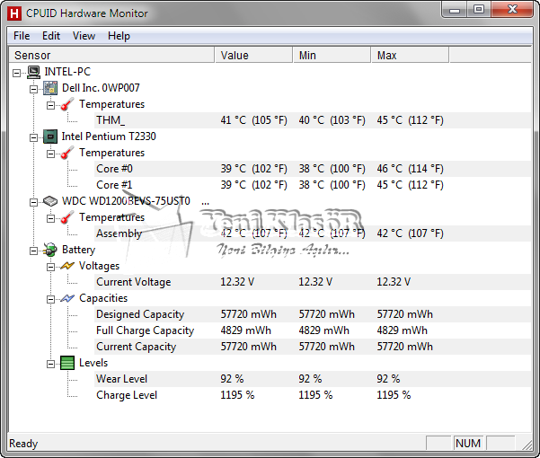Click the Dell Inc. motherboard icon
Viewport: 540px width, 458px height.
click(x=50, y=88)
